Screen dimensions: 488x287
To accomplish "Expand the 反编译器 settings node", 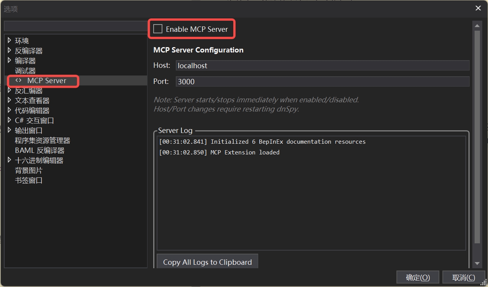I will pyautogui.click(x=10, y=50).
